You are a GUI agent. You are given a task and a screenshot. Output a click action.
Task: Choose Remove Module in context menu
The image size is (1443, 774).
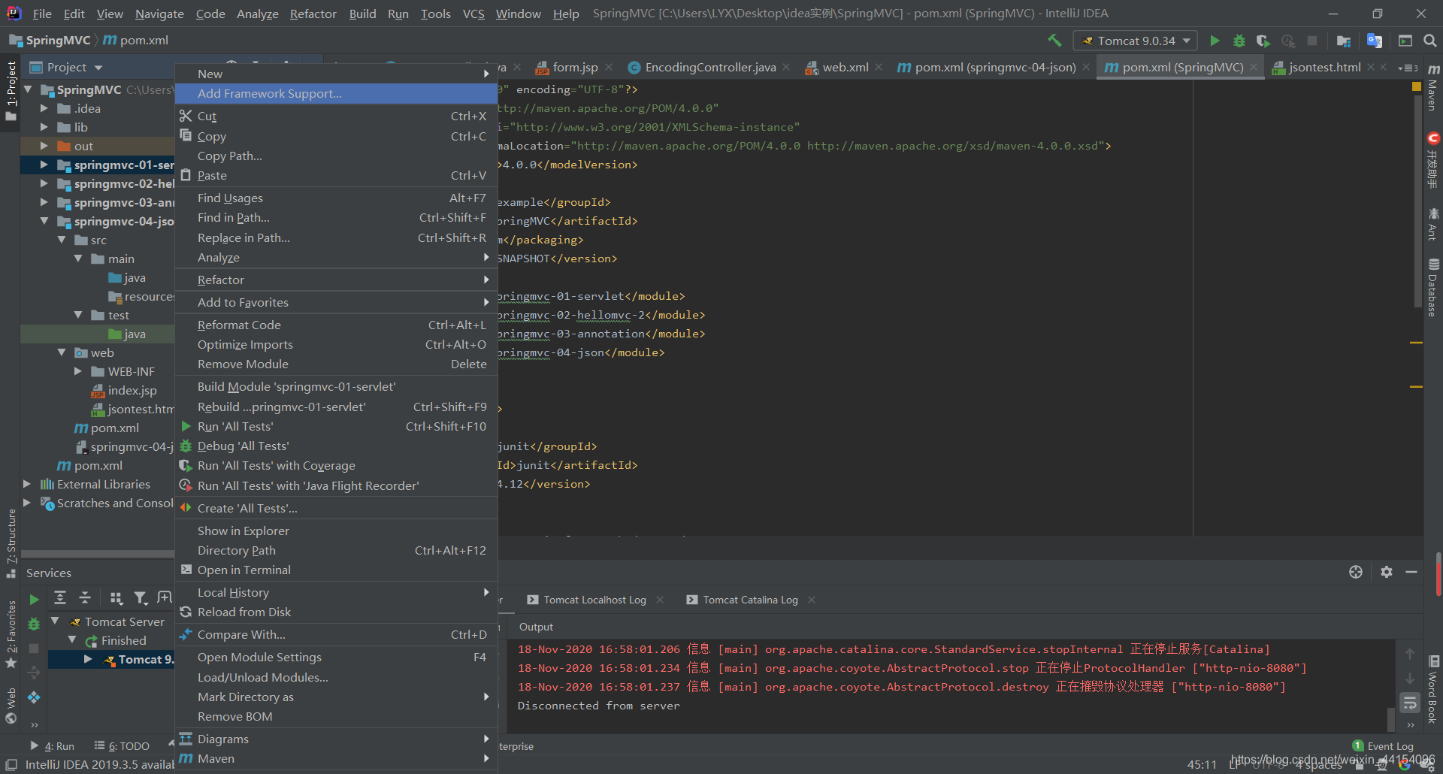(336, 364)
